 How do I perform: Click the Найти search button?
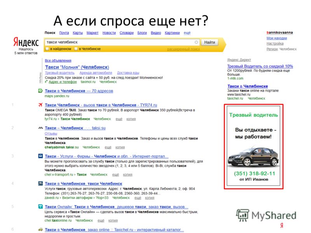pos(210,42)
